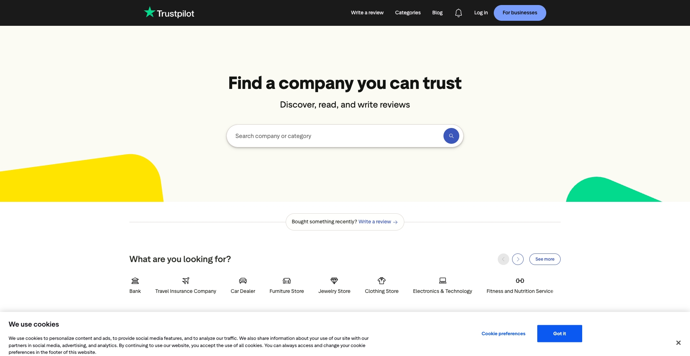The image size is (690, 356).
Task: Open the Blog section
Action: 437,13
